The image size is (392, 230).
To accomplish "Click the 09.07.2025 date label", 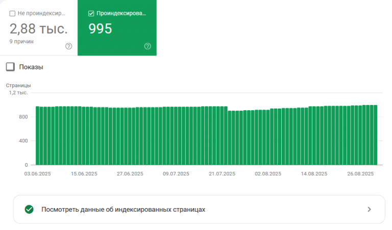I will coord(176,174).
